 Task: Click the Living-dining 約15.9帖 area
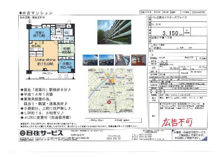coord(42,62)
